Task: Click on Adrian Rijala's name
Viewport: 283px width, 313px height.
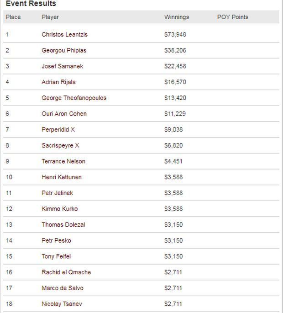Action: pyautogui.click(x=58, y=82)
